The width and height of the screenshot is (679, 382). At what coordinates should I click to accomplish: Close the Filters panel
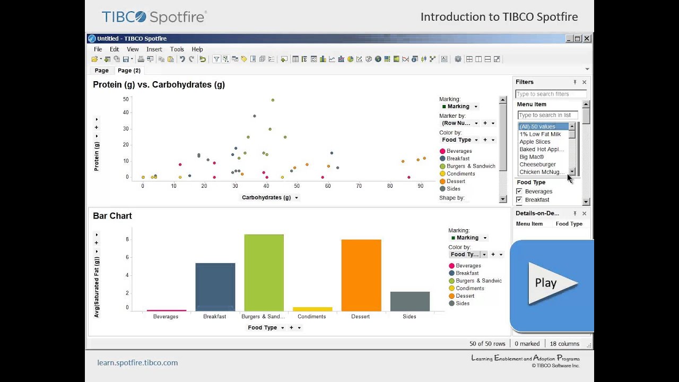point(584,82)
